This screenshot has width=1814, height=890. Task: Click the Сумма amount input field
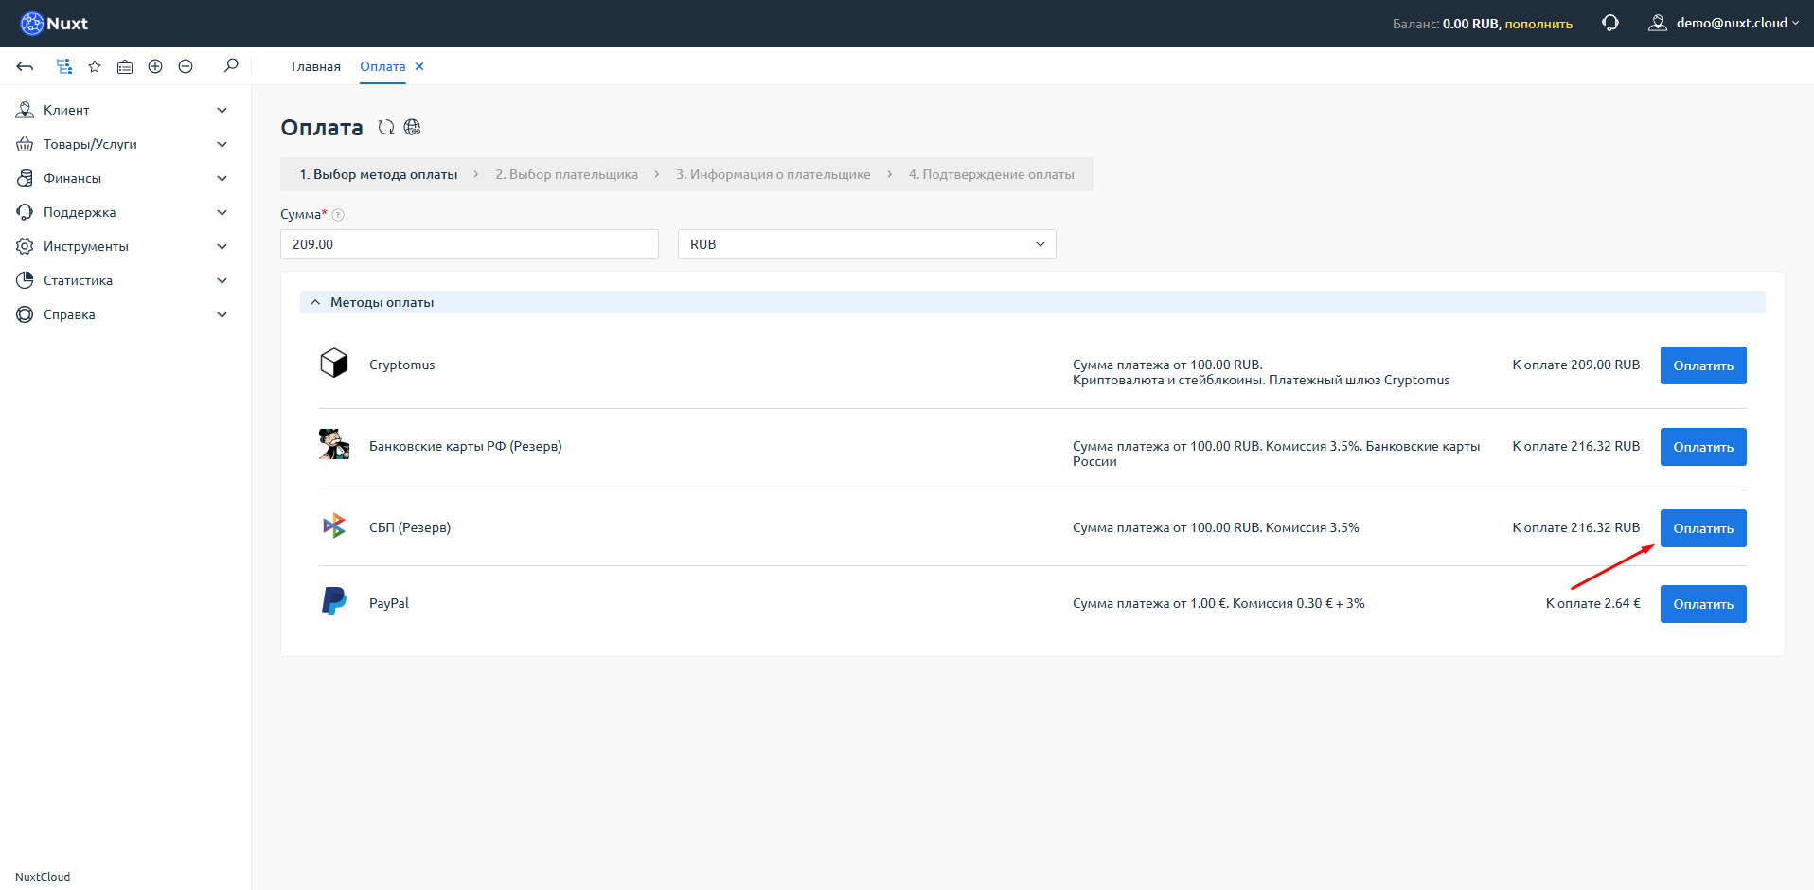(x=469, y=244)
